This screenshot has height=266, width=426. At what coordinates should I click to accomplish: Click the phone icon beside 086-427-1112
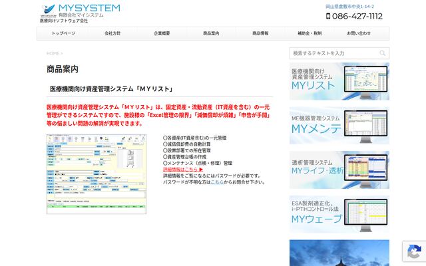tap(328, 16)
